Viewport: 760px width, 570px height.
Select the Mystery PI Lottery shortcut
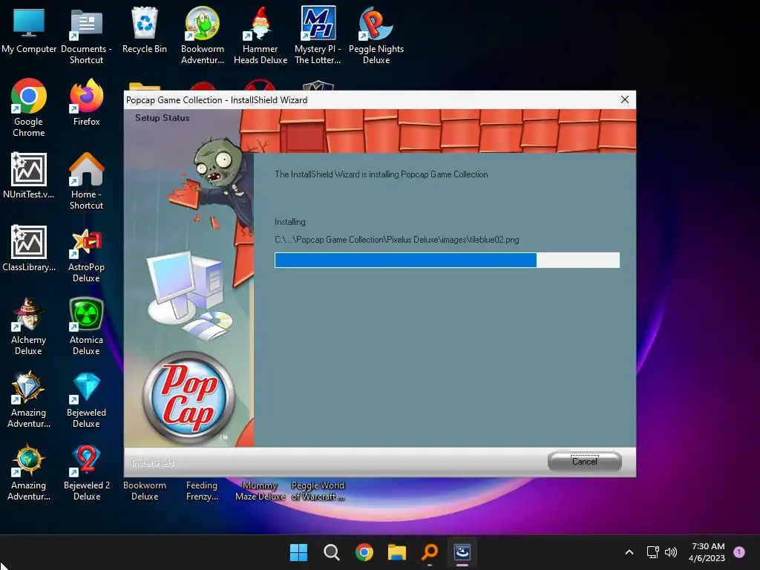click(x=318, y=35)
